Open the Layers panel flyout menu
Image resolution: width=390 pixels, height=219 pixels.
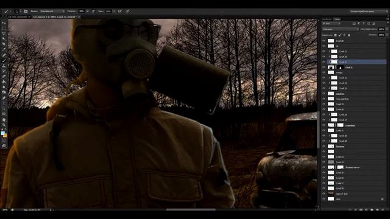(388, 19)
